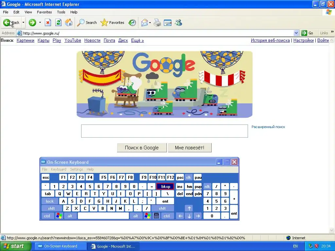Open the Ещё » more services link

pos(137,40)
